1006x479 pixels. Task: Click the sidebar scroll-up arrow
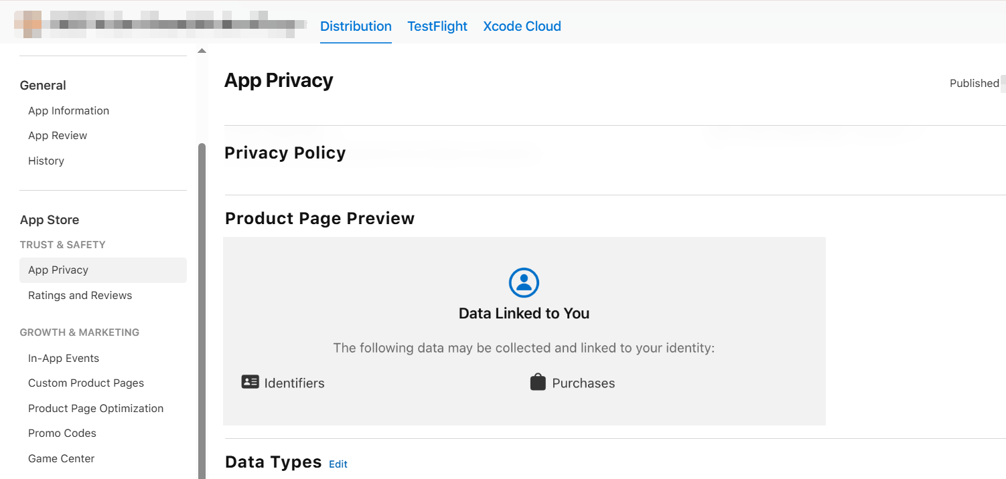click(x=202, y=51)
